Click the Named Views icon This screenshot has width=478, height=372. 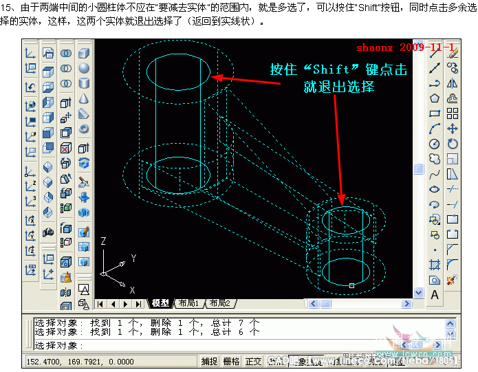click(48, 53)
